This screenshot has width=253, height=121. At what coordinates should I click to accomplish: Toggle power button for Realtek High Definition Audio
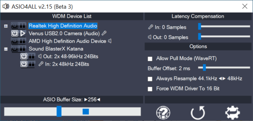click(x=15, y=26)
